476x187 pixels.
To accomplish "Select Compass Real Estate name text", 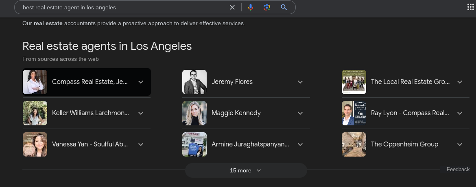I will point(90,82).
